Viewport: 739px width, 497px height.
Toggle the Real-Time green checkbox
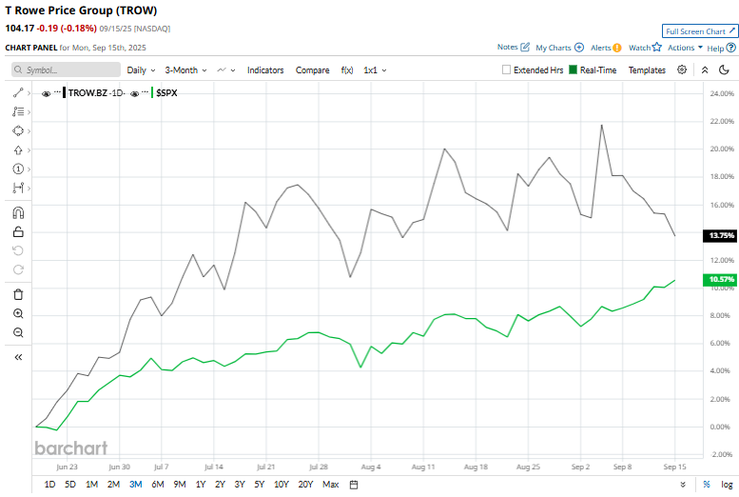(574, 70)
